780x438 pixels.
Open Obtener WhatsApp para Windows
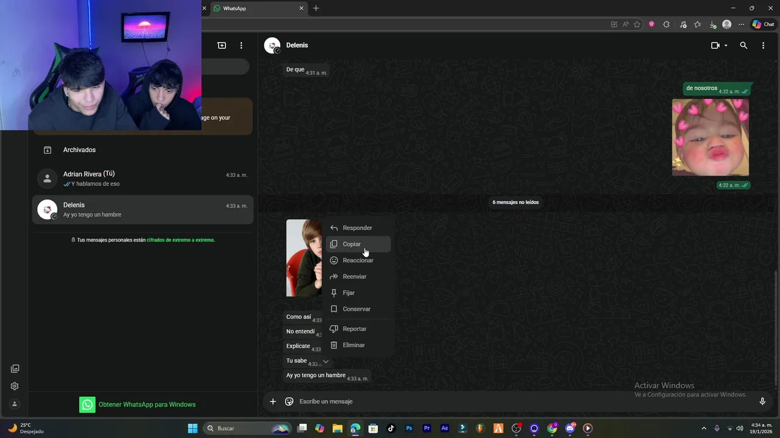pyautogui.click(x=138, y=405)
